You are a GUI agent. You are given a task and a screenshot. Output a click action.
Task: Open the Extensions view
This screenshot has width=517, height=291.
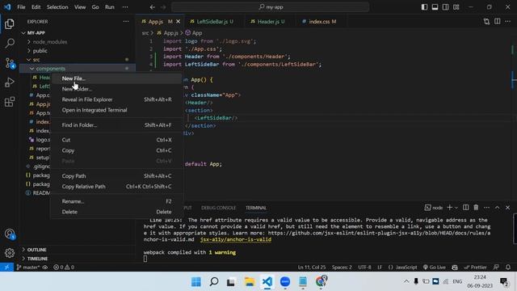(x=10, y=102)
